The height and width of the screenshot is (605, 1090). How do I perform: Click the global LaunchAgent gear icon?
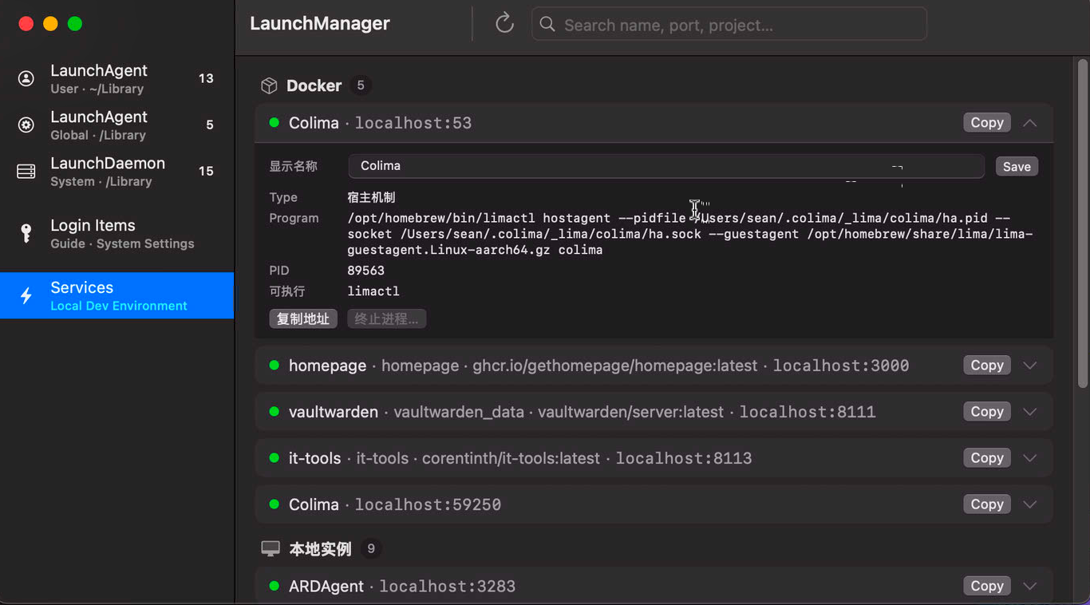click(26, 125)
